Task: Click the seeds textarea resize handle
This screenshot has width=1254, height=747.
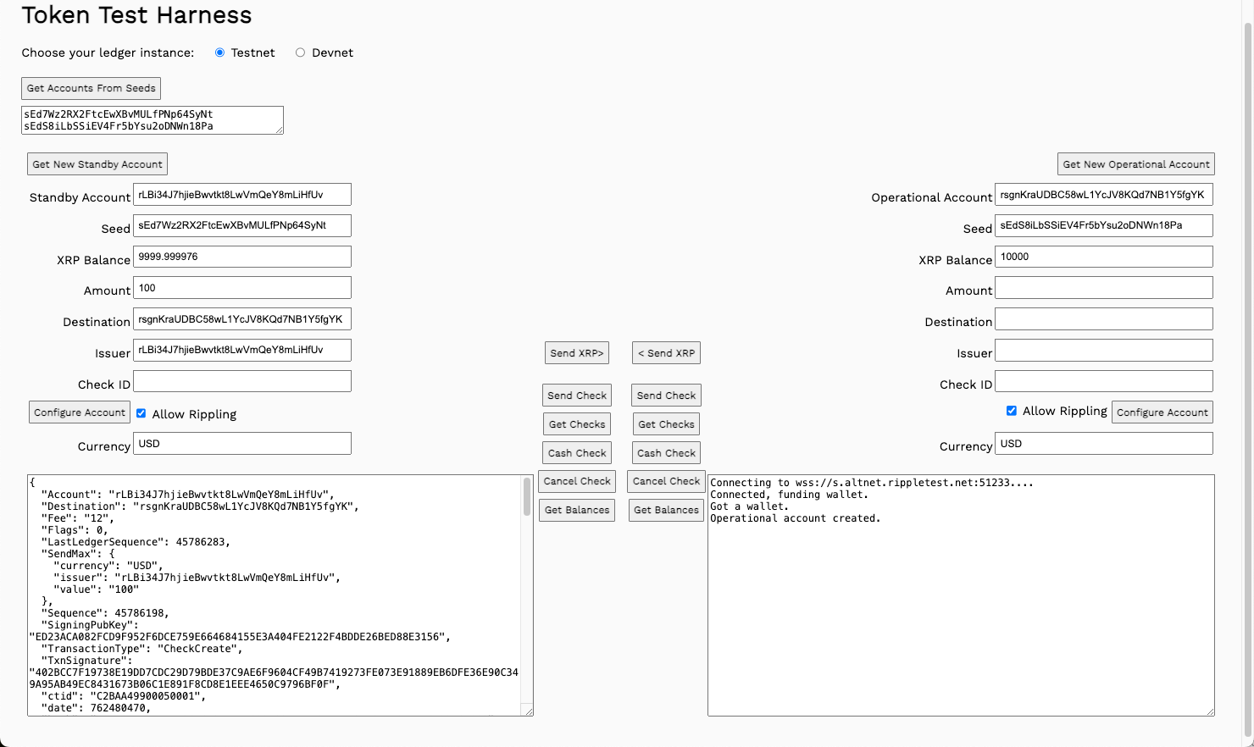Action: coord(279,130)
